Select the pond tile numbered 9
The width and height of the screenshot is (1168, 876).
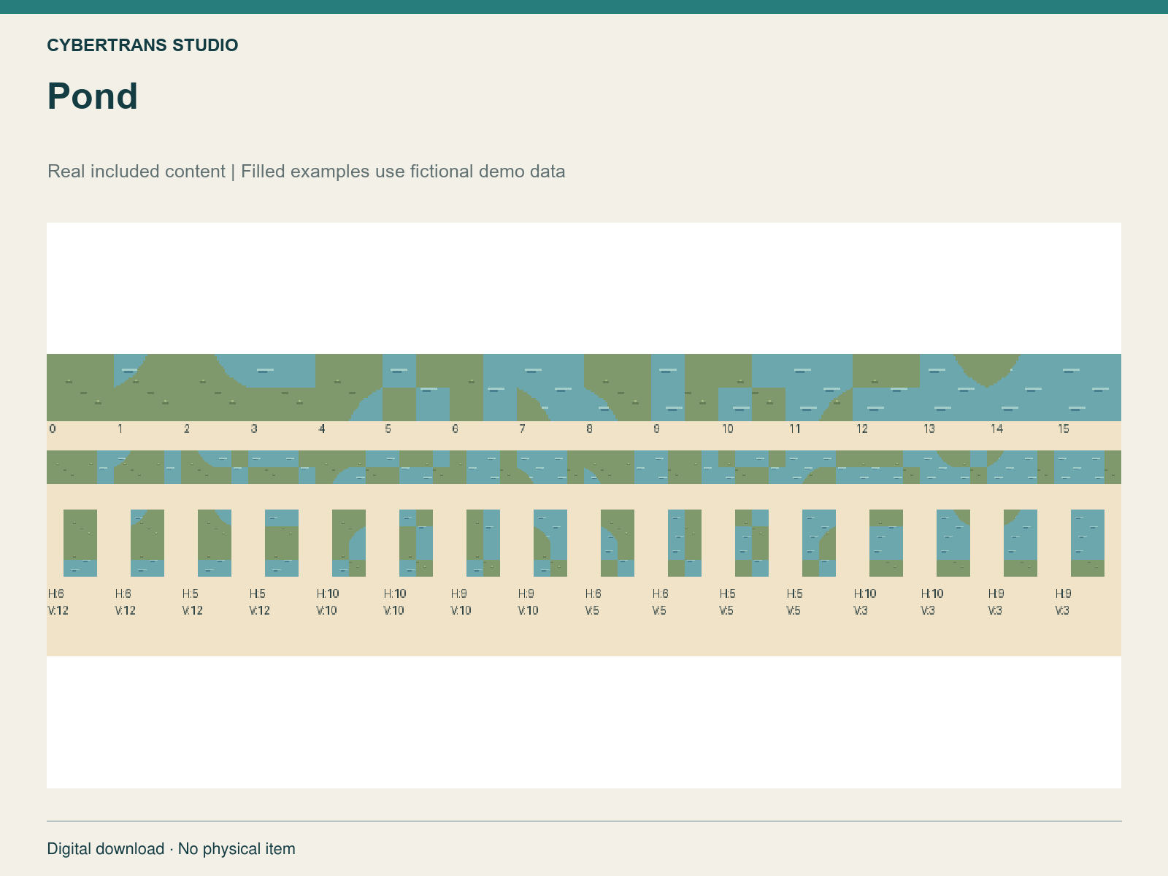(x=685, y=388)
